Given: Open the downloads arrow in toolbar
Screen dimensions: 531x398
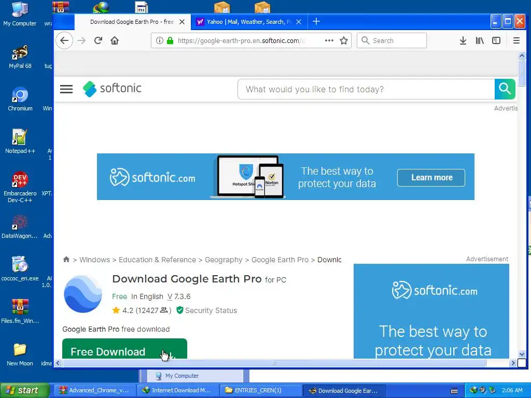Looking at the screenshot, I should tap(463, 40).
